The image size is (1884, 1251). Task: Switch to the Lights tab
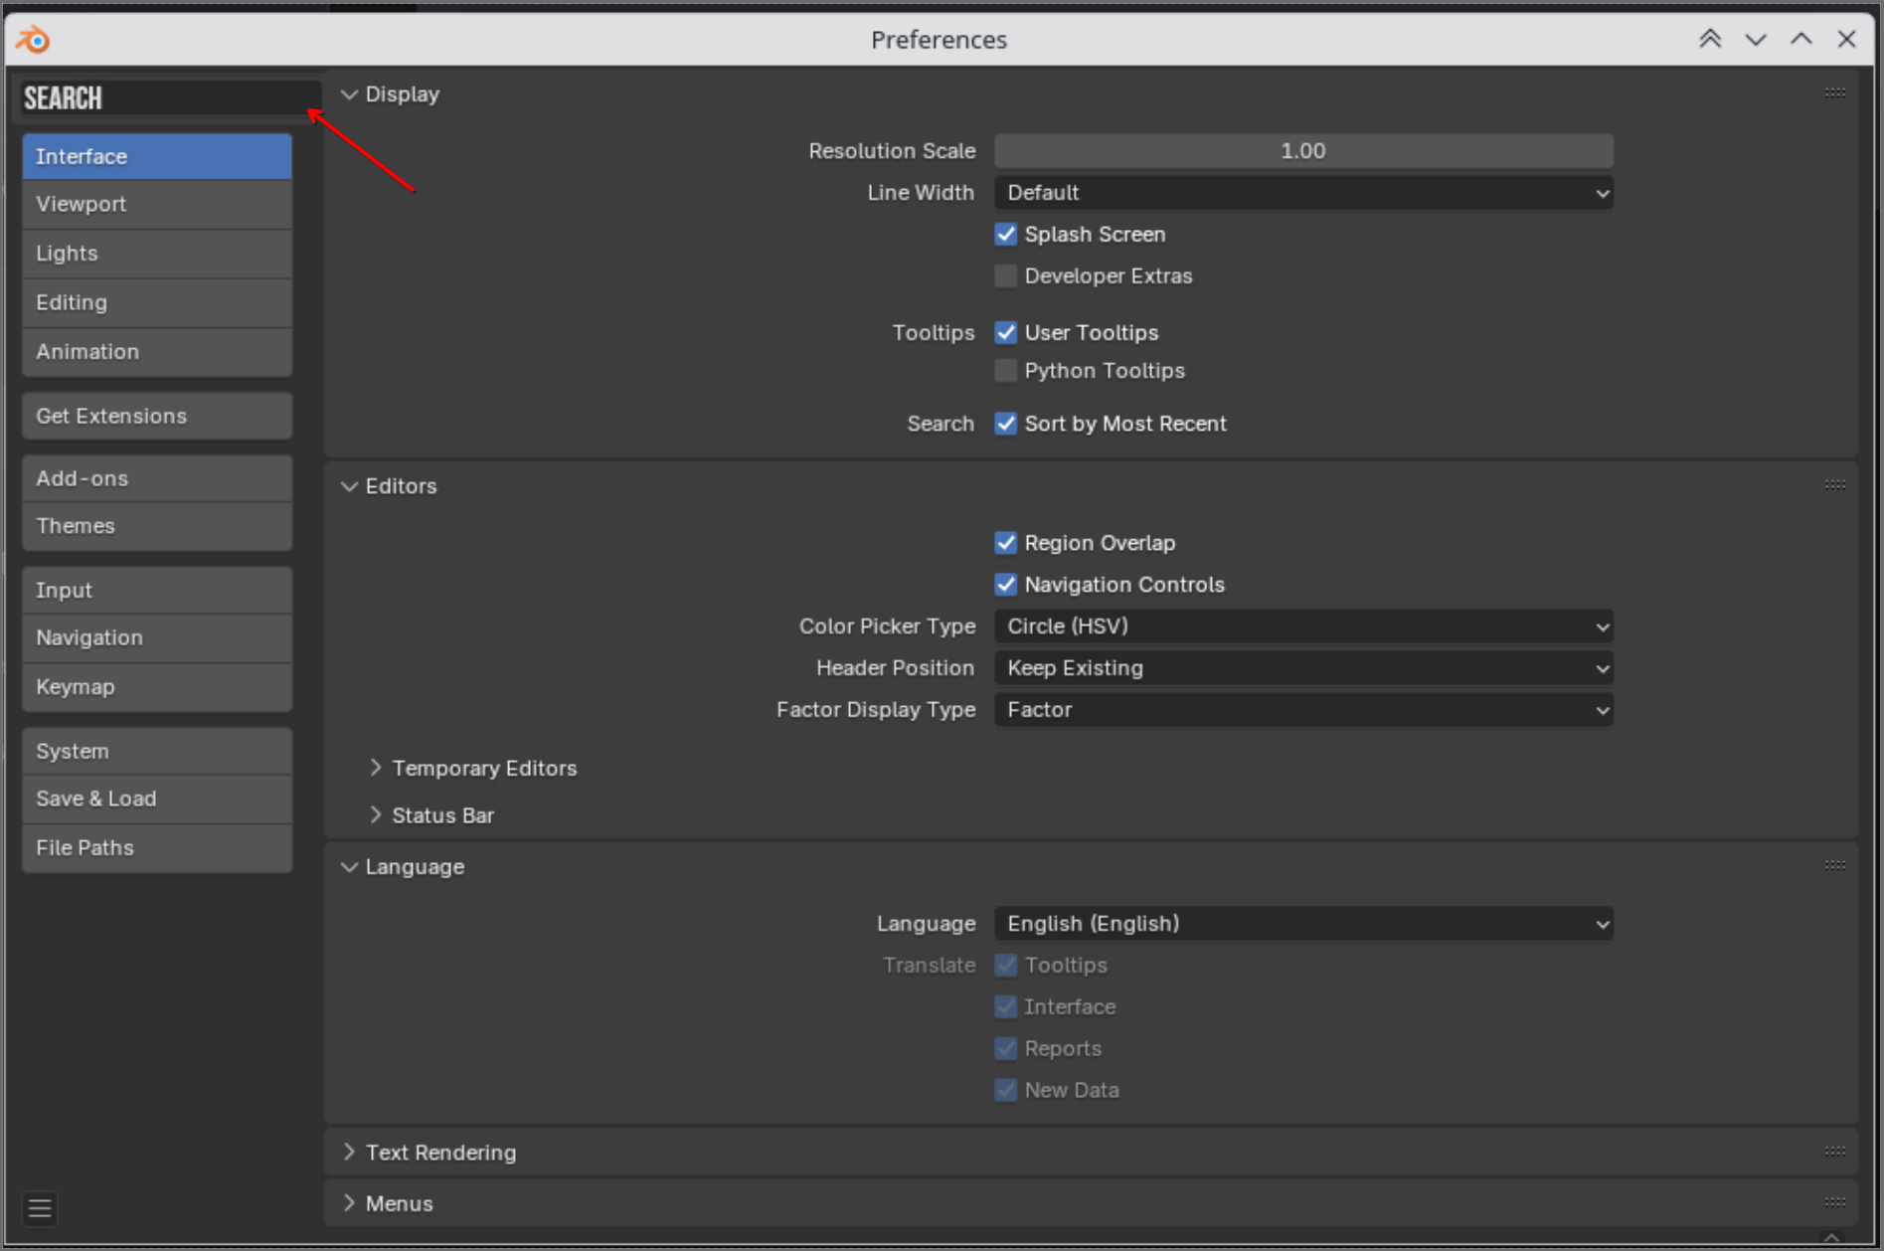click(157, 254)
